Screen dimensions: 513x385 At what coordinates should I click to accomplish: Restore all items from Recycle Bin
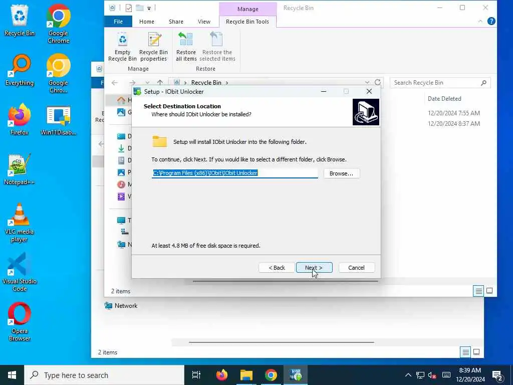tap(186, 47)
